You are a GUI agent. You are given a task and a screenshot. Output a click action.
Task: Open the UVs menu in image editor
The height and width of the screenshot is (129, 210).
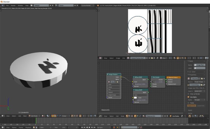tap(124, 58)
